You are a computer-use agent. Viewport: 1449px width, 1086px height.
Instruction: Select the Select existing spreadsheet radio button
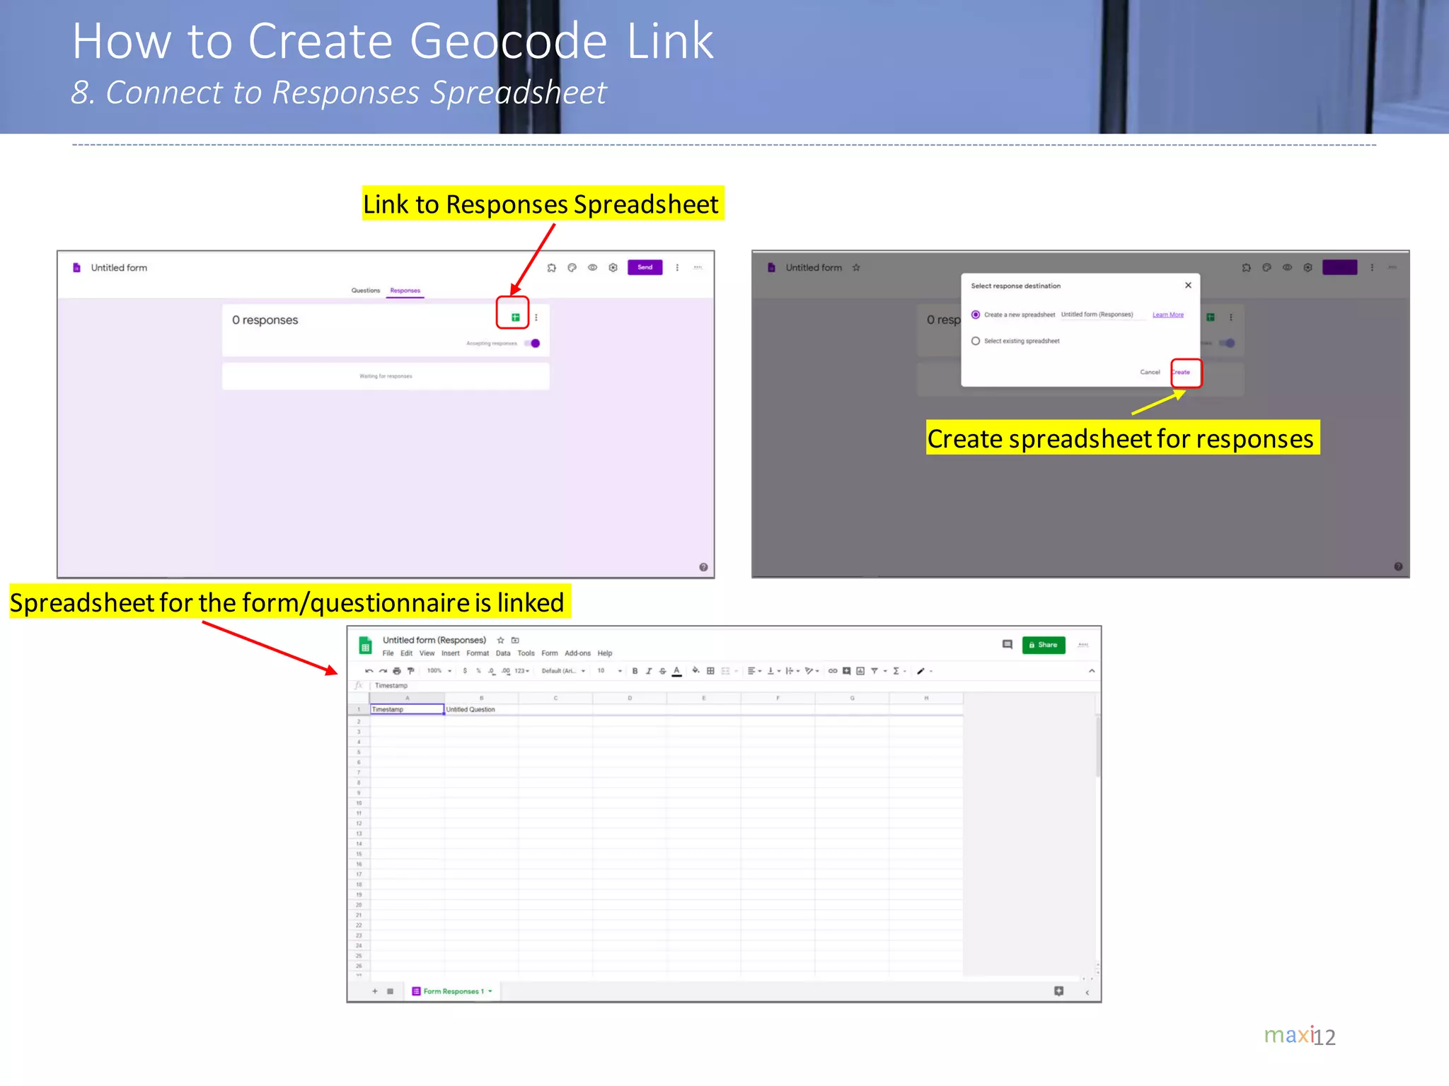pos(976,341)
